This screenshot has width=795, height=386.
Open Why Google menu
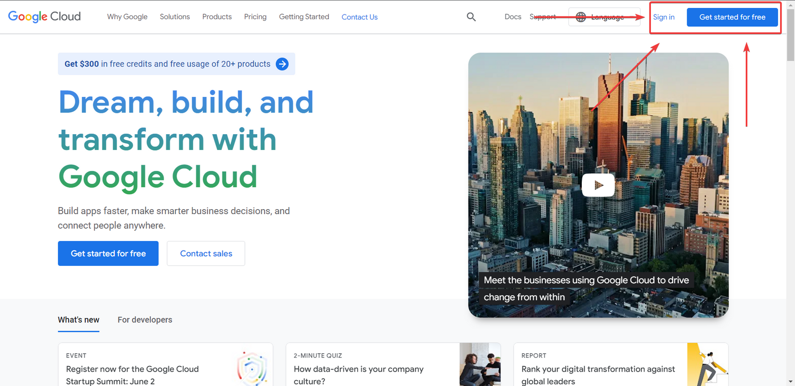(127, 17)
